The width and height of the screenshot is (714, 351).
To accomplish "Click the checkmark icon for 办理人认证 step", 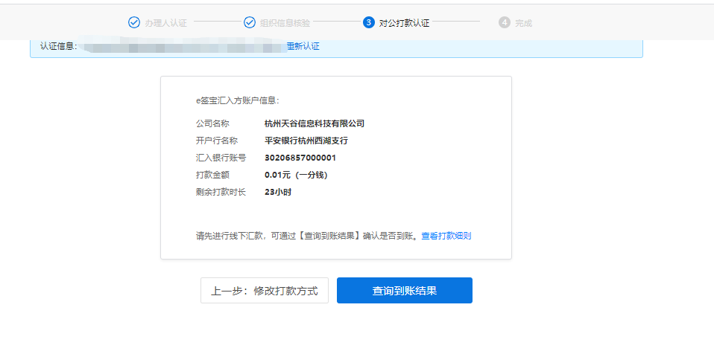I will [134, 22].
